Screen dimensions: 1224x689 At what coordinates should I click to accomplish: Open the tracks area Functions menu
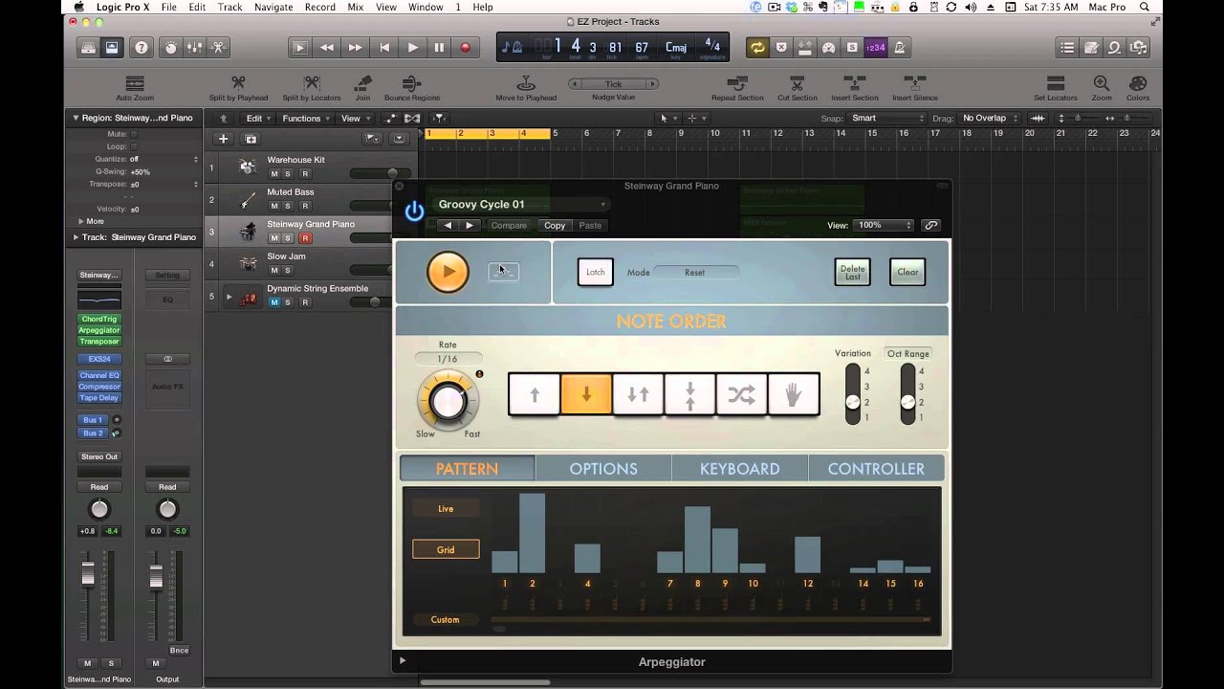coord(304,119)
